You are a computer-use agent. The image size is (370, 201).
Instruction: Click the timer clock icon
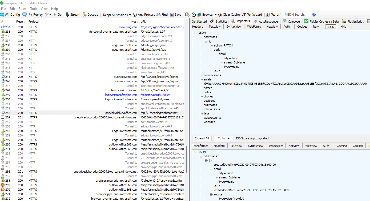[194, 15]
